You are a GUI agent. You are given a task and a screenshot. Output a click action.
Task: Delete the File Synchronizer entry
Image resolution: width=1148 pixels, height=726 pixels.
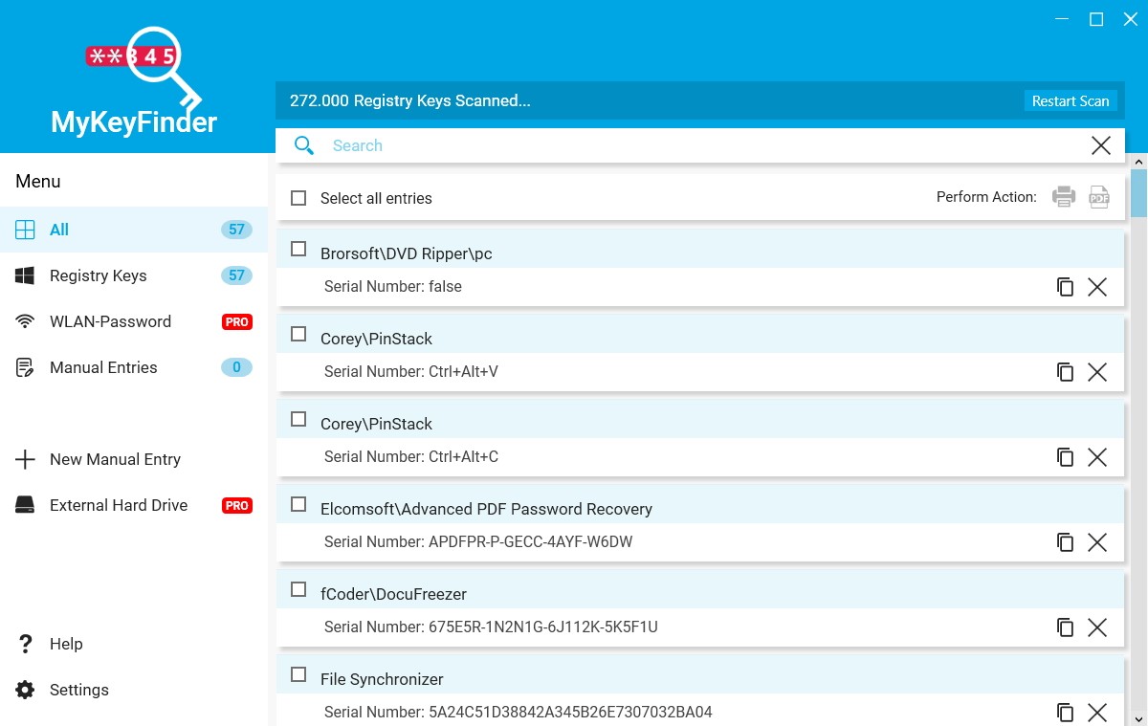1097,713
